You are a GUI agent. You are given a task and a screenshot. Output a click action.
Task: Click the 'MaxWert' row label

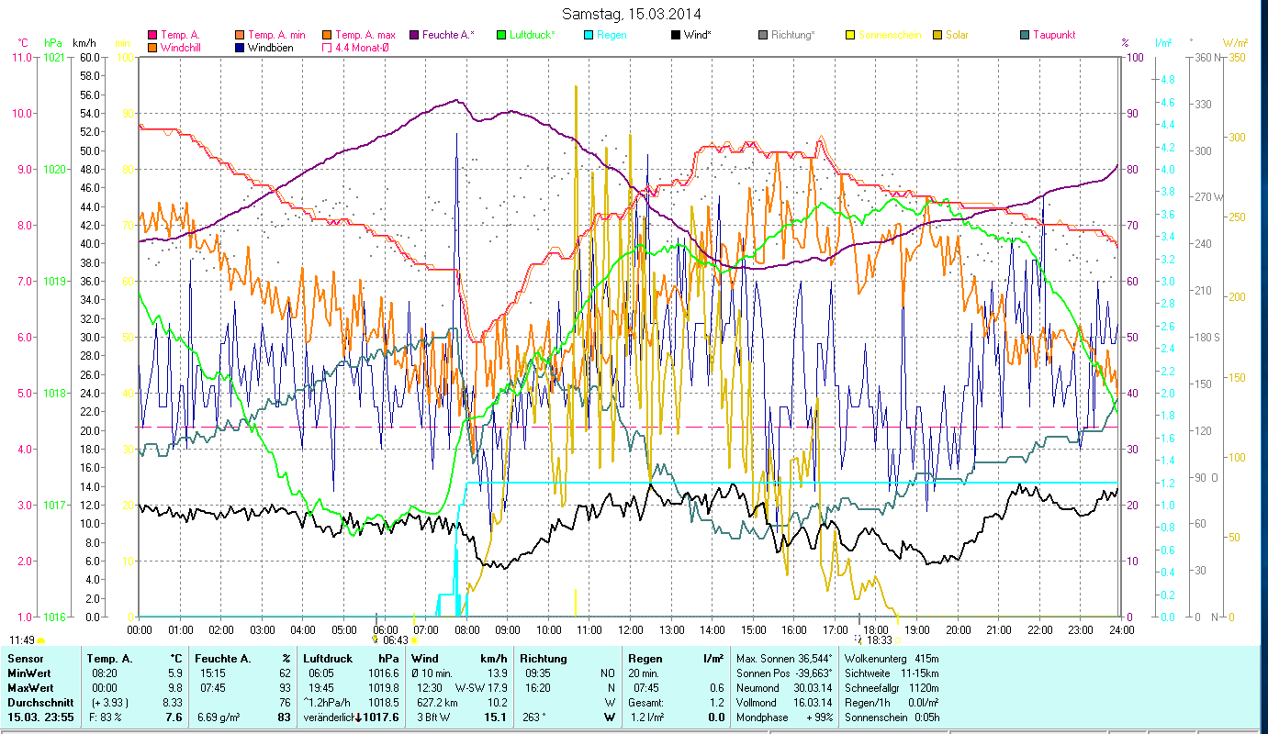[x=30, y=688]
